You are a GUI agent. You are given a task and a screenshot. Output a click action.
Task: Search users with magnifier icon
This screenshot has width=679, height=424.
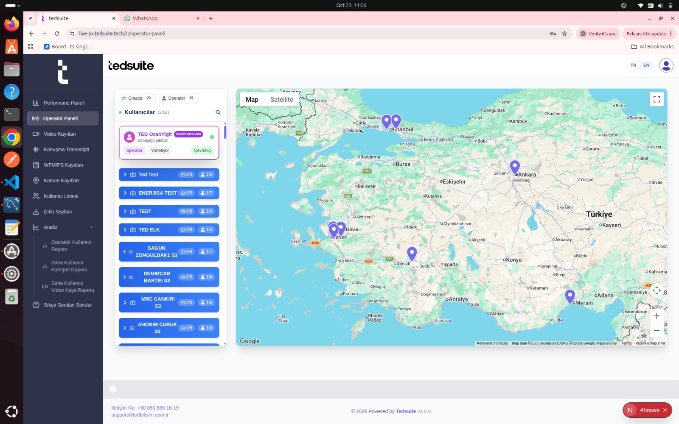(x=218, y=112)
